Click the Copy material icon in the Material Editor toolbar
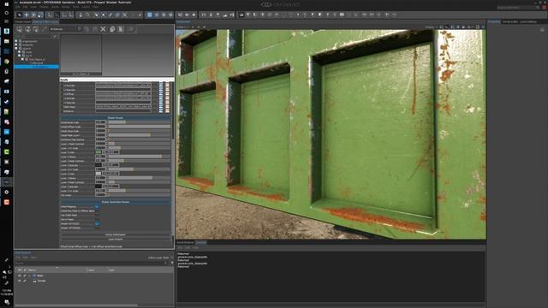548x308 pixels. coord(112,29)
